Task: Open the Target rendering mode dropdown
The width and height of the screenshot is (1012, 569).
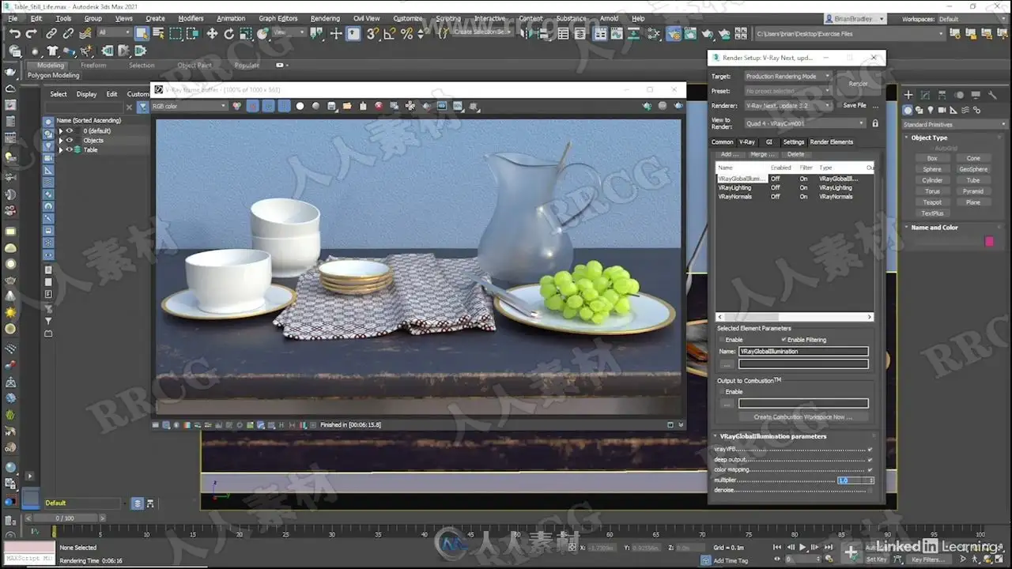Action: (x=787, y=77)
